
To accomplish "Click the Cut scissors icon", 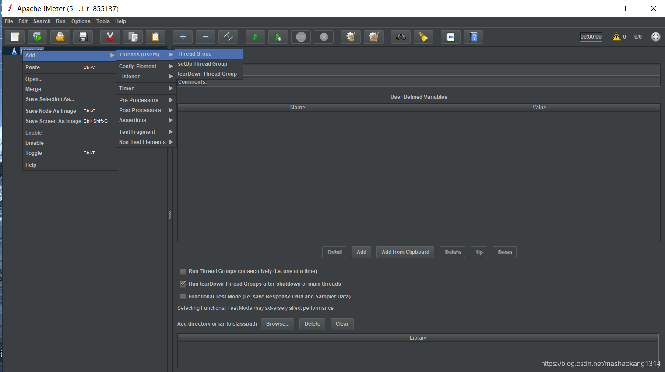I will pyautogui.click(x=110, y=37).
